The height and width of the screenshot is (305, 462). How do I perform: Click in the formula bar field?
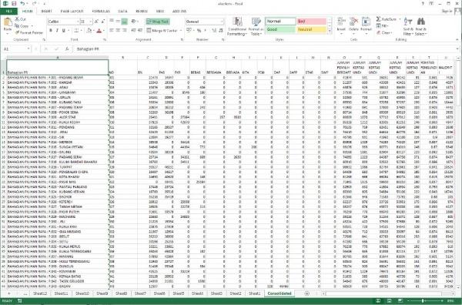[x=265, y=49]
